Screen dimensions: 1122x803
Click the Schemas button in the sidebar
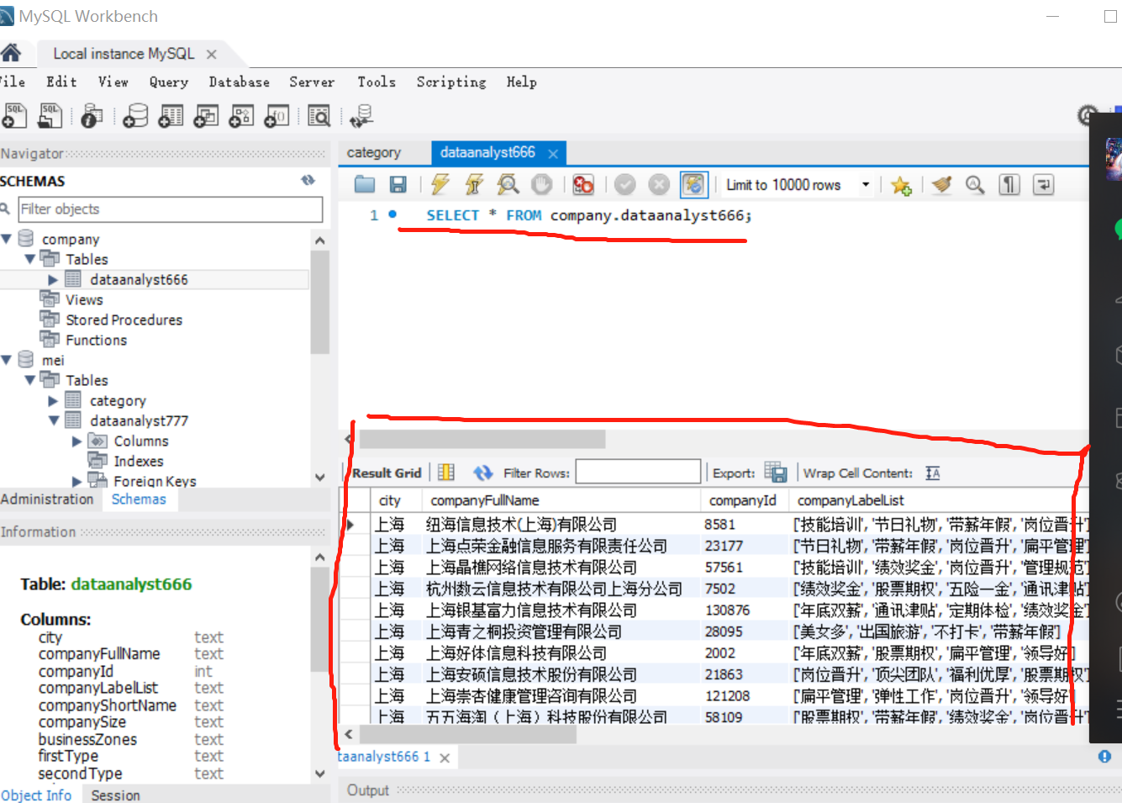140,499
